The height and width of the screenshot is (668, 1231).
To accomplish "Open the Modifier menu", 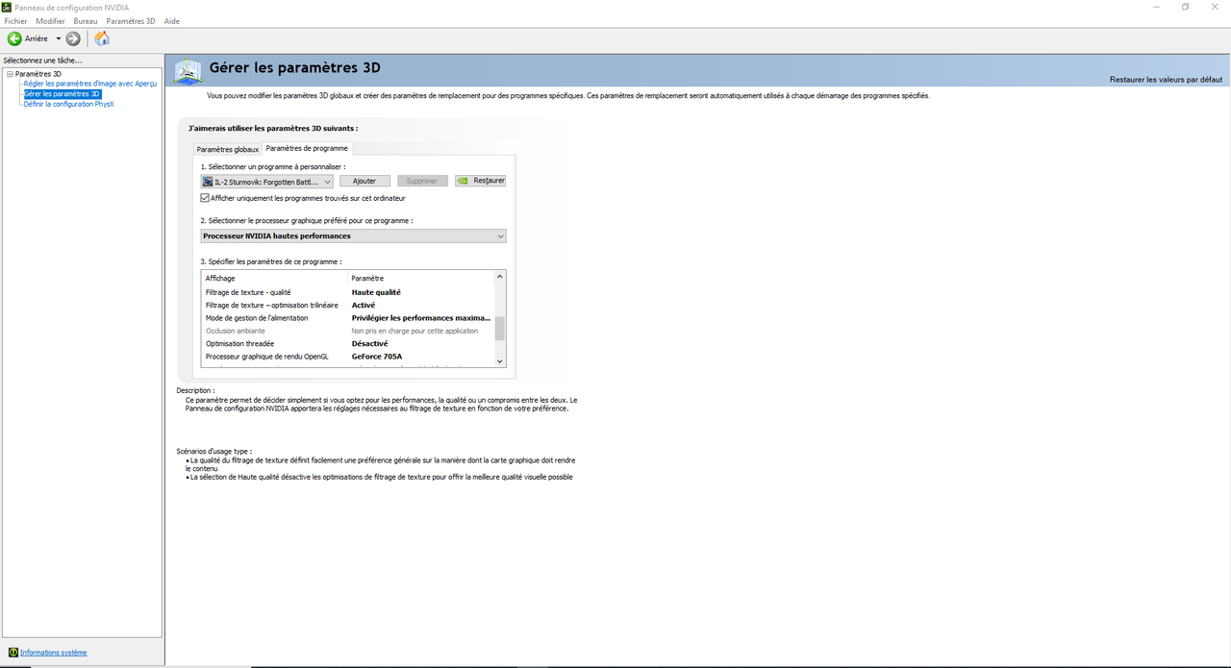I will tap(50, 21).
